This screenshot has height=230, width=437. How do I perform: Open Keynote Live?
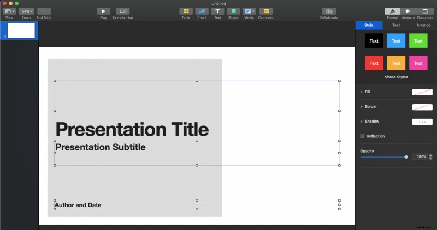point(123,11)
